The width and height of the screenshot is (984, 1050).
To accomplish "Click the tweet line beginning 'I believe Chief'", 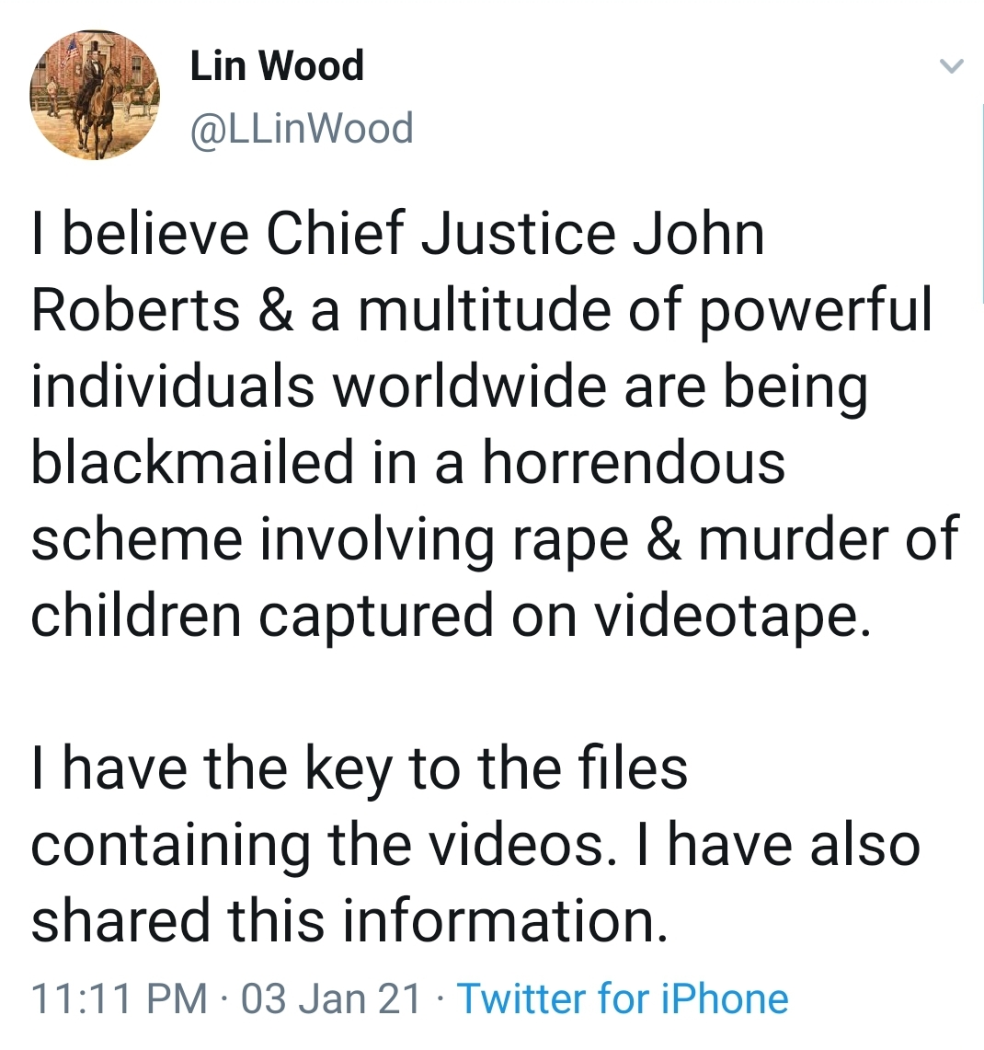I will 398,235.
